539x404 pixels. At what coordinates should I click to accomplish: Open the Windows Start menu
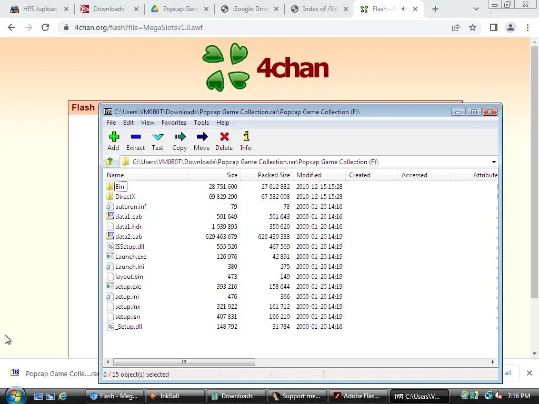click(x=15, y=396)
